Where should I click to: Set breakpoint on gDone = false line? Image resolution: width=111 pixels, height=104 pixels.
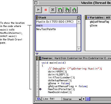click(x=37, y=83)
